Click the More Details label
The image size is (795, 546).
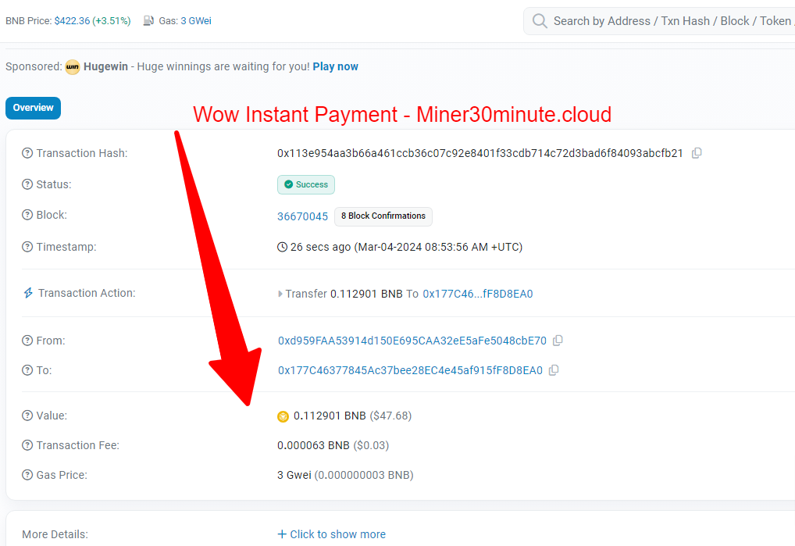click(55, 534)
